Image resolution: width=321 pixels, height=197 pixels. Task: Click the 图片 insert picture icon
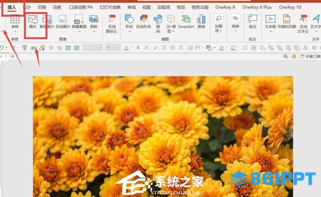33,20
